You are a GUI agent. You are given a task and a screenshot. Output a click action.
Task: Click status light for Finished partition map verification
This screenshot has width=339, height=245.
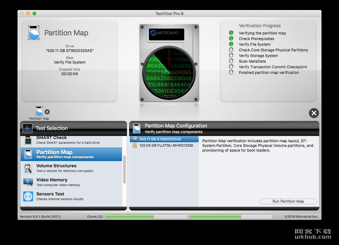click(x=231, y=72)
